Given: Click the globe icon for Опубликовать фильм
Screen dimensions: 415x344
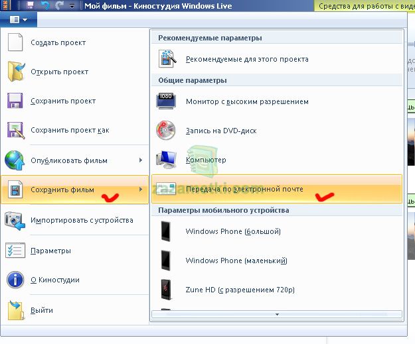Looking at the screenshot, I should point(15,160).
